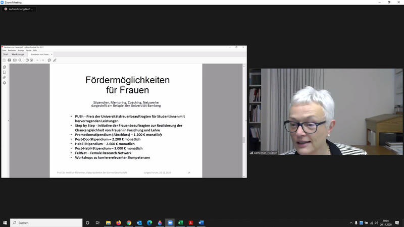Select the pen sign tool icon
The height and width of the screenshot is (227, 404).
point(55,60)
